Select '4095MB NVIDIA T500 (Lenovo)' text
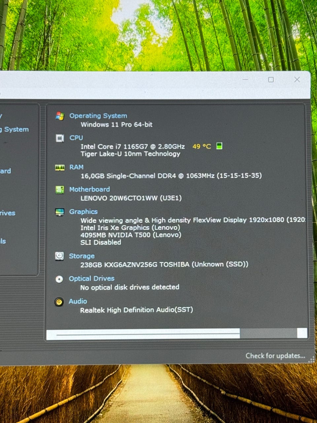 131,235
